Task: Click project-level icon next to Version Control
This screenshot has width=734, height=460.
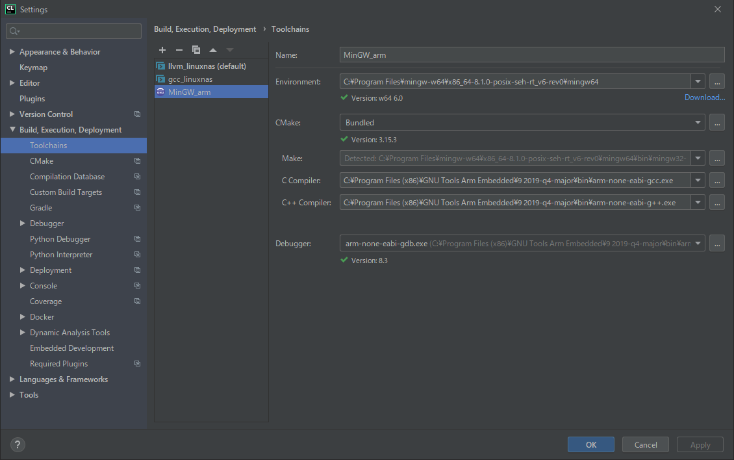Action: coord(137,114)
